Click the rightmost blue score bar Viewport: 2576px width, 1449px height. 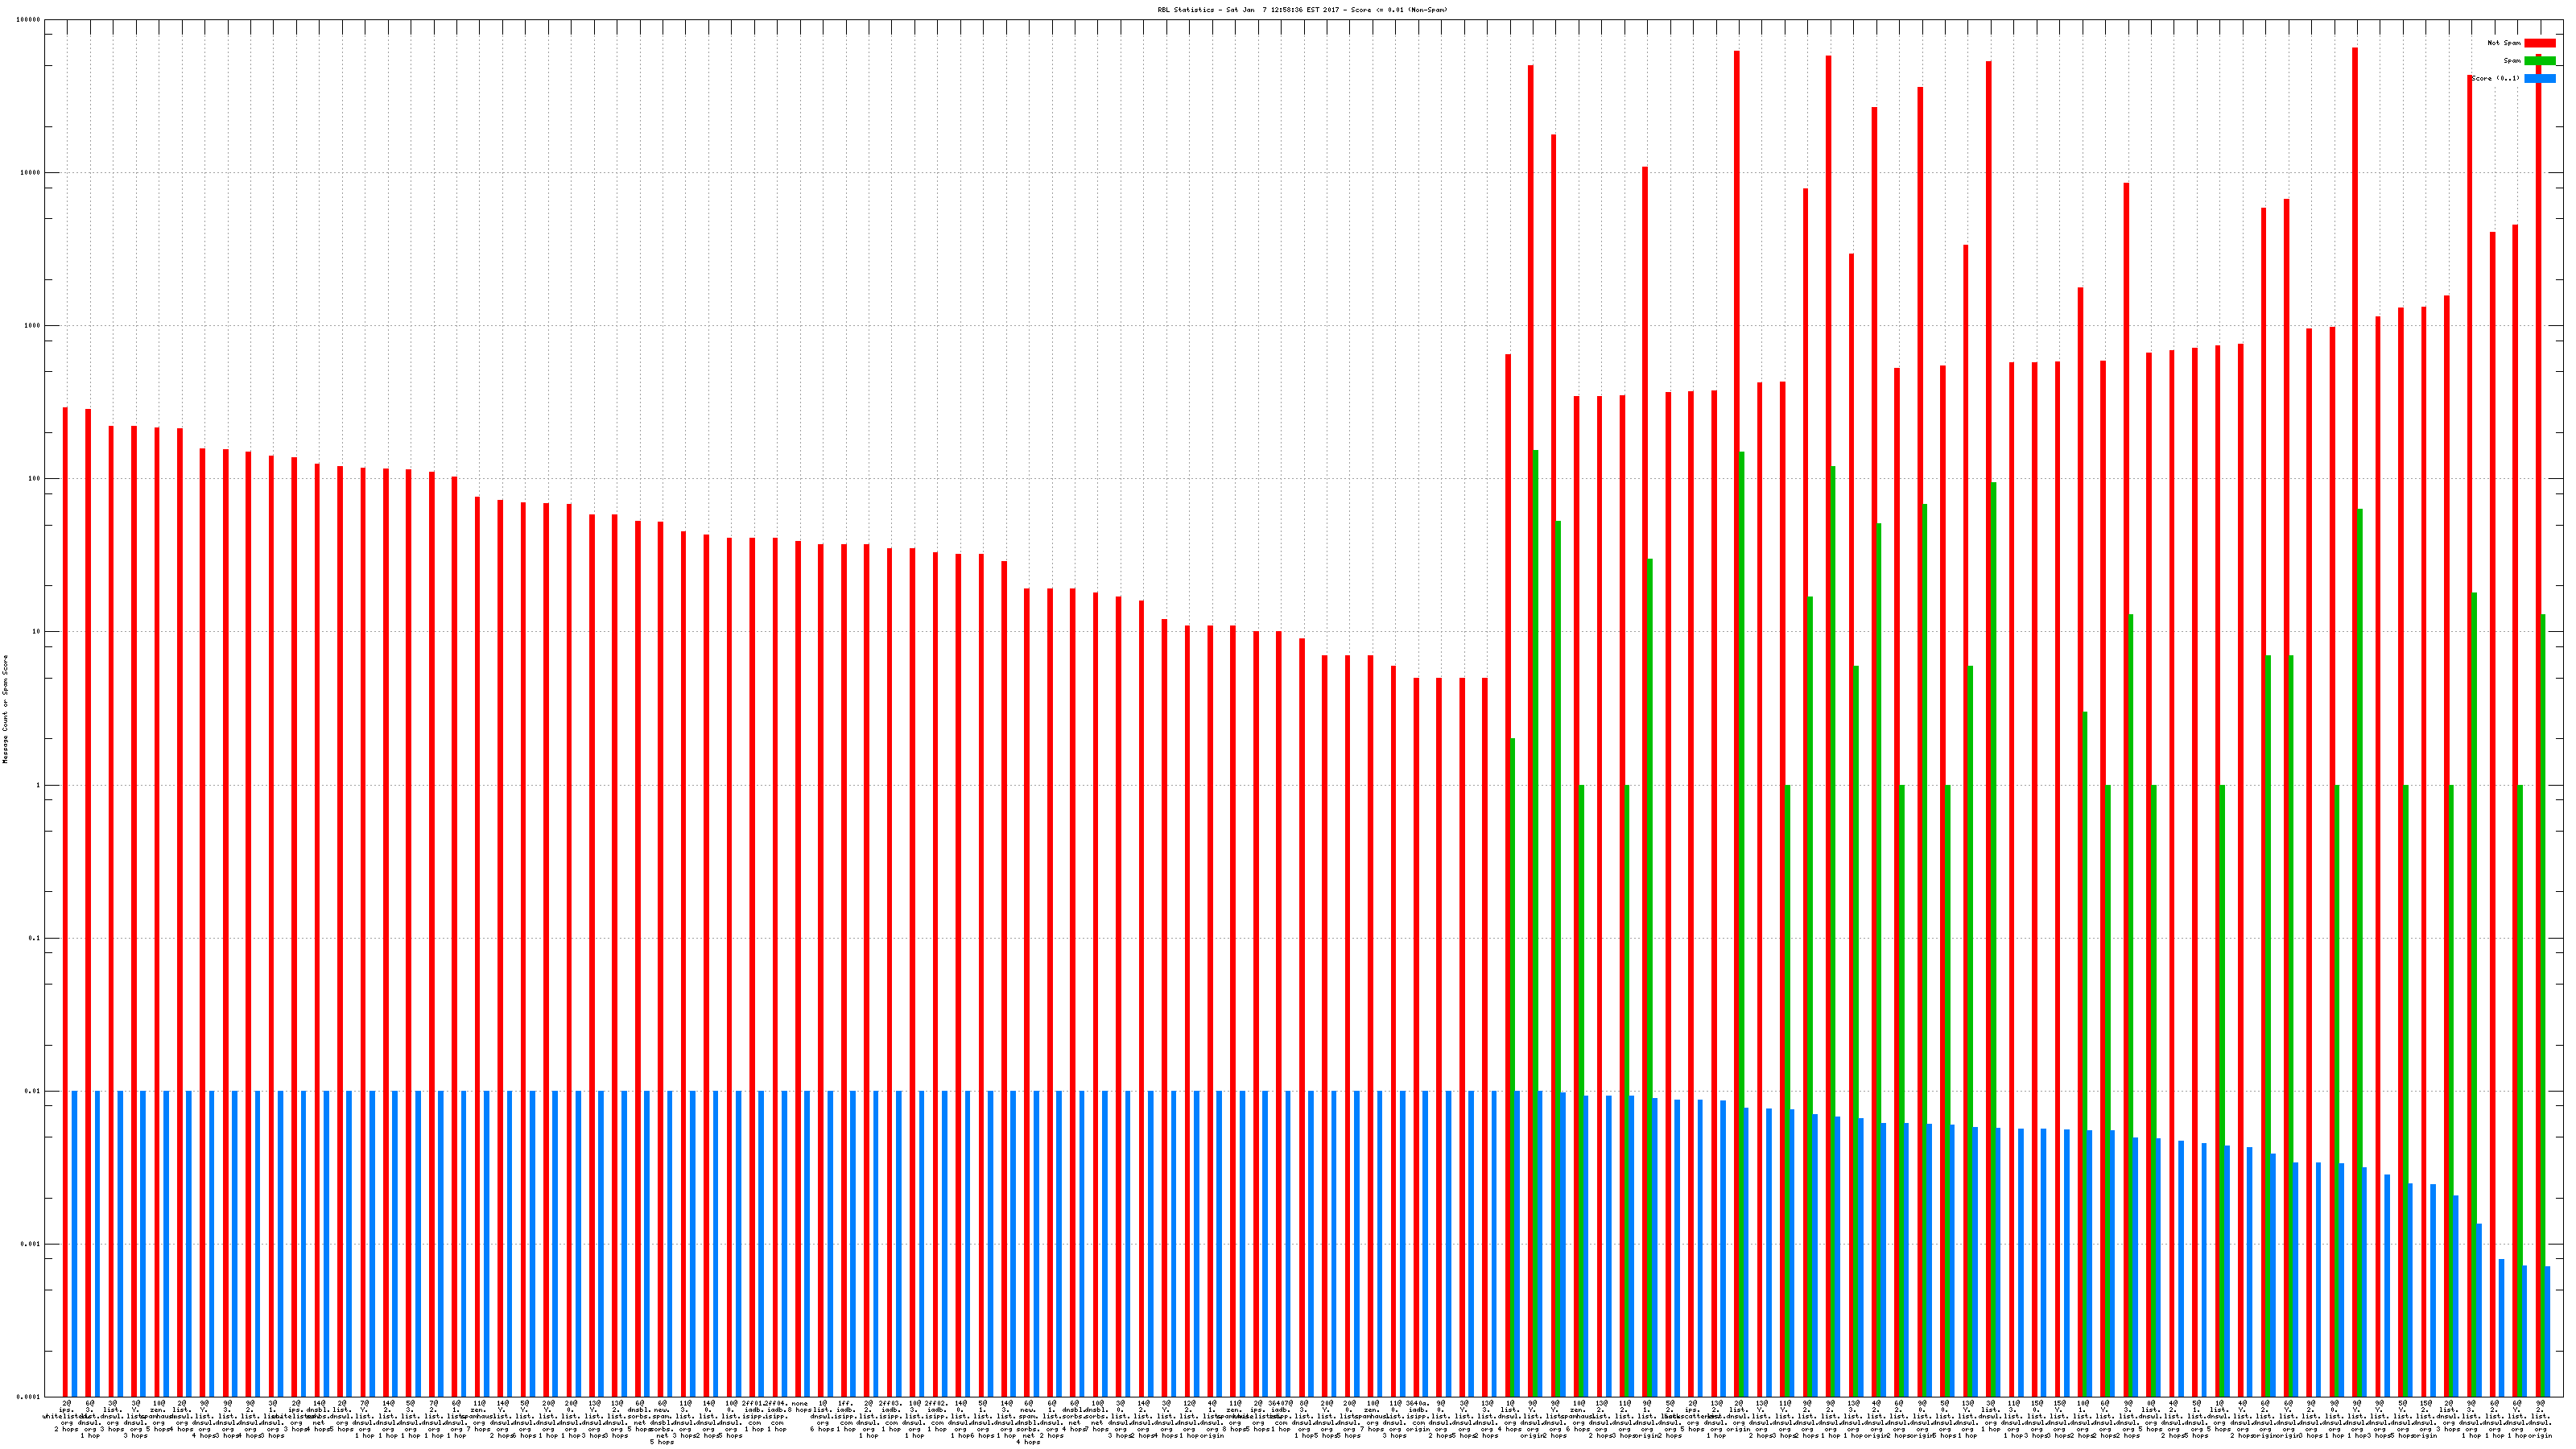pos(2547,1331)
